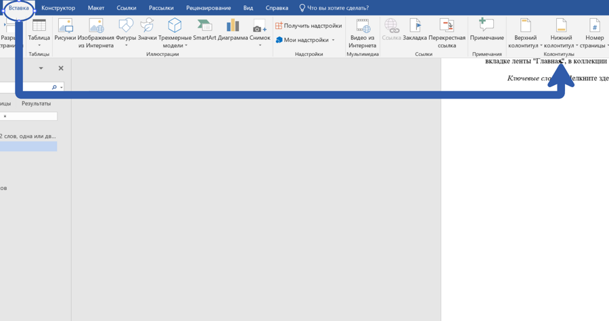Open the Снимок screenshot dropdown

[x=260, y=45]
